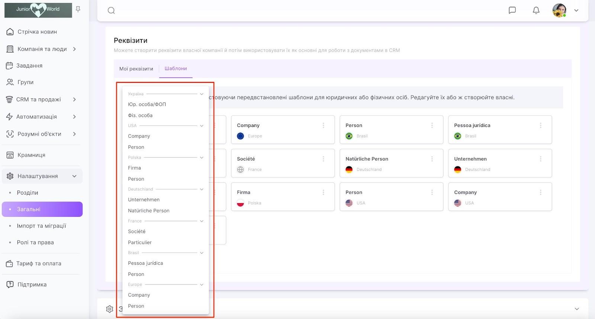Open the profile menu arrow beside avatar
Image resolution: width=595 pixels, height=319 pixels.
point(576,10)
